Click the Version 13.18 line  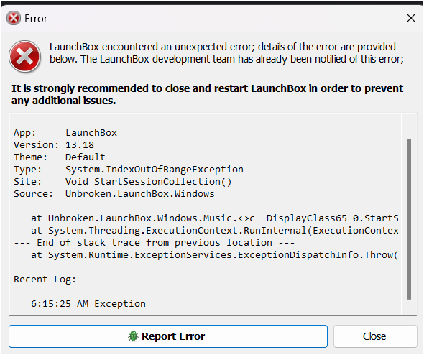[54, 145]
